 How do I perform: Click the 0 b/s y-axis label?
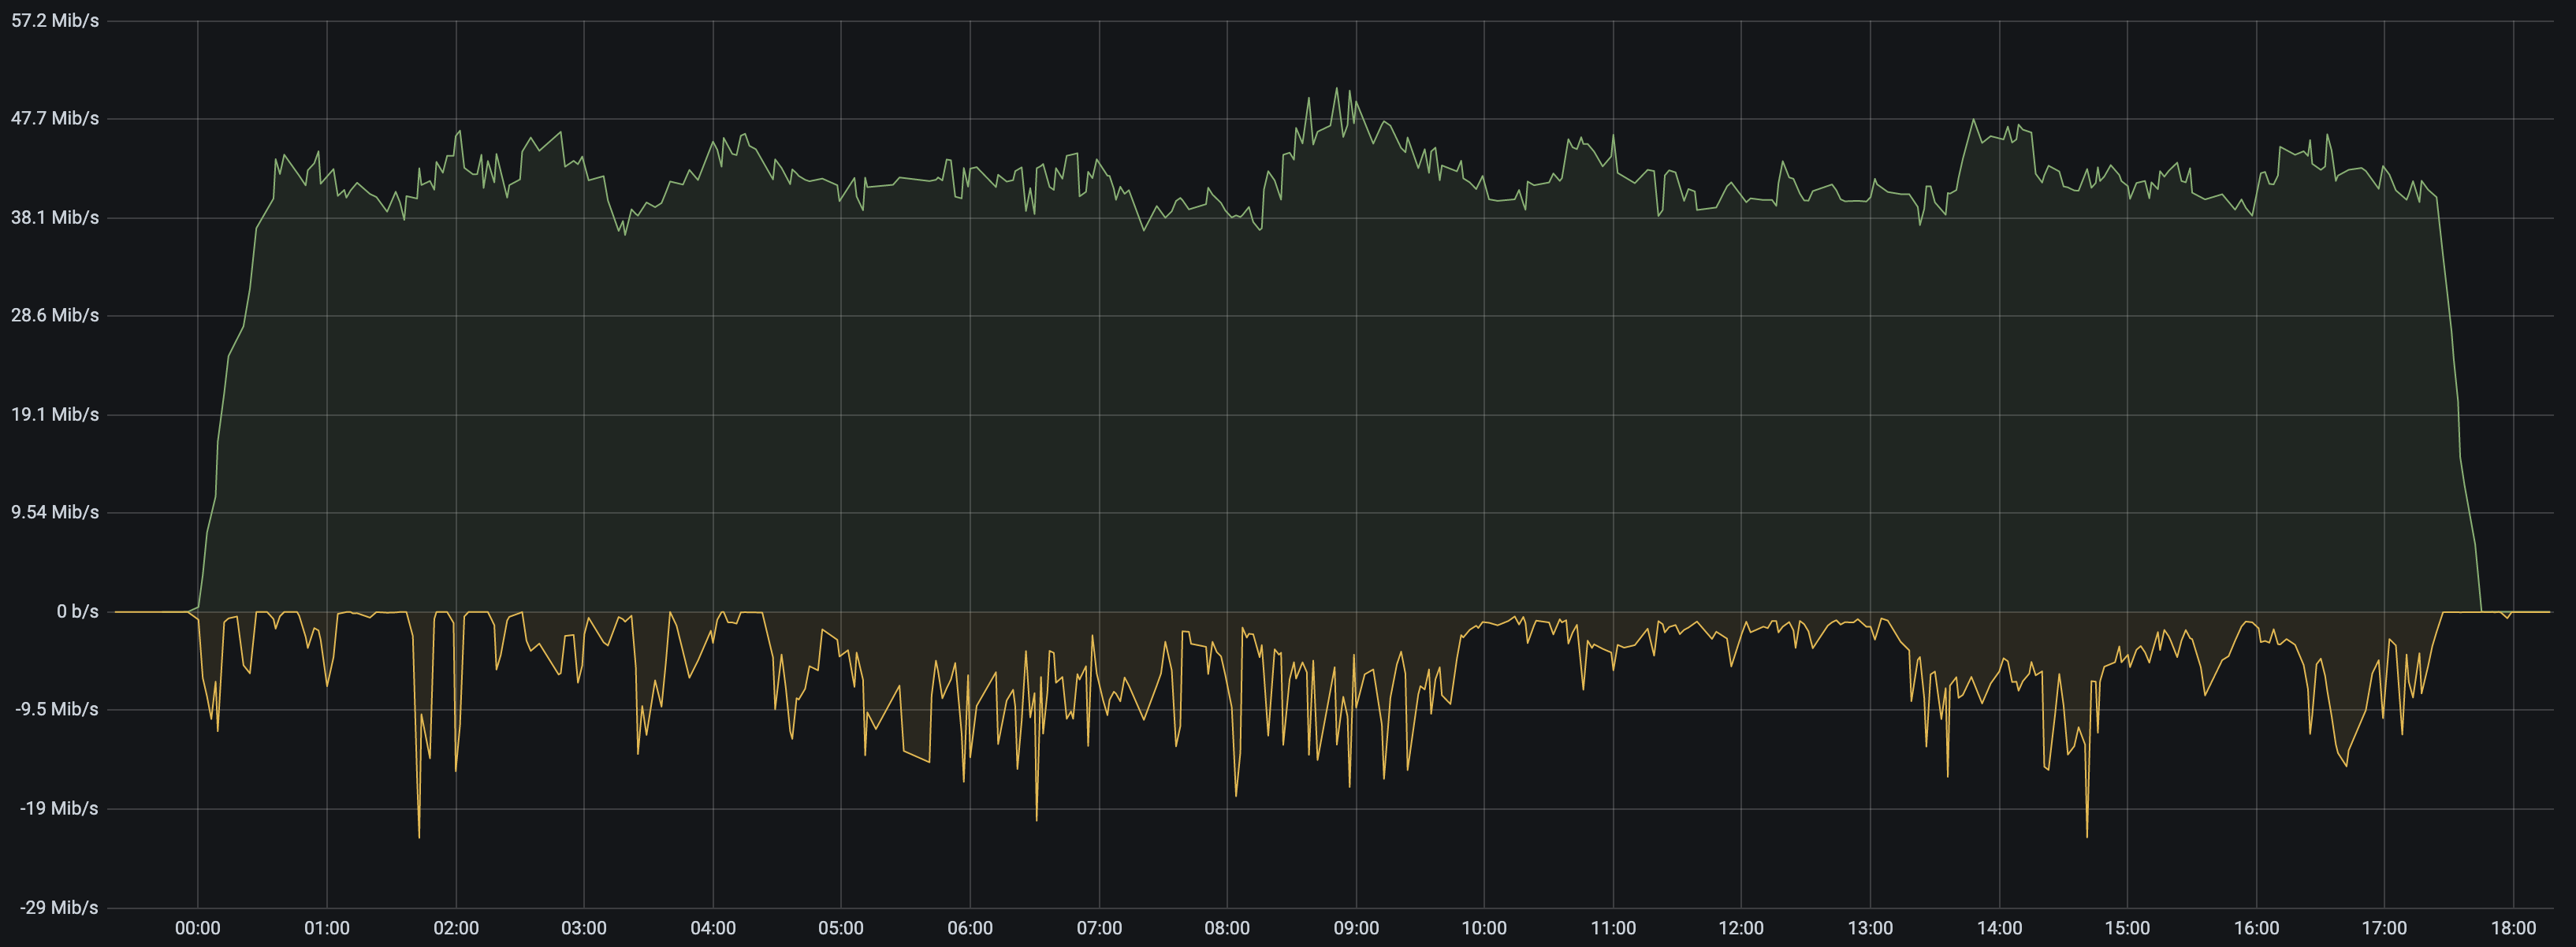tap(77, 611)
